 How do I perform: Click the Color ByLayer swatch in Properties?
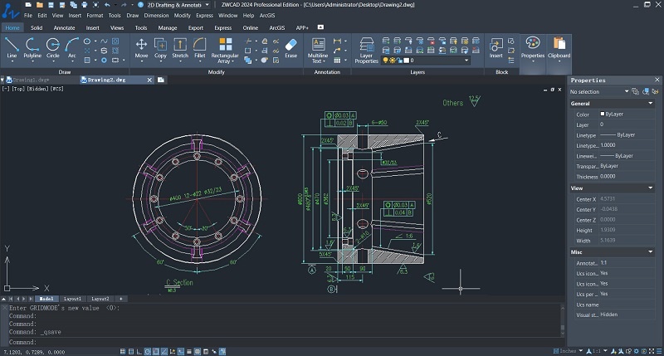[x=603, y=114]
